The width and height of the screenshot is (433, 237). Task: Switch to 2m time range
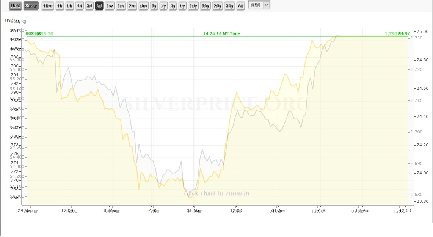coord(132,6)
